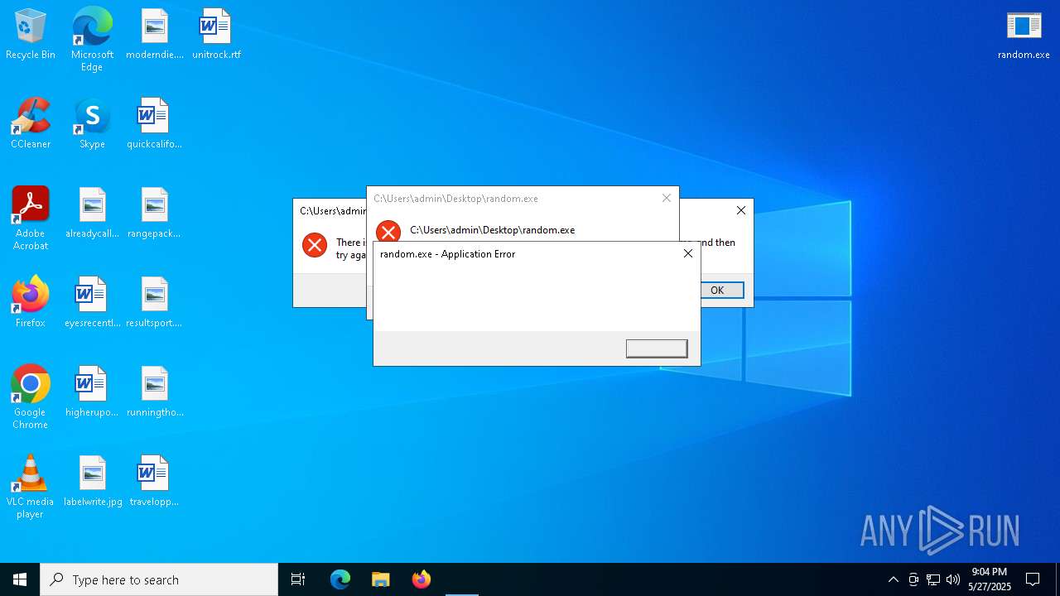This screenshot has height=596, width=1060.
Task: Select the labelwrite.jpg file icon
Action: click(x=92, y=482)
